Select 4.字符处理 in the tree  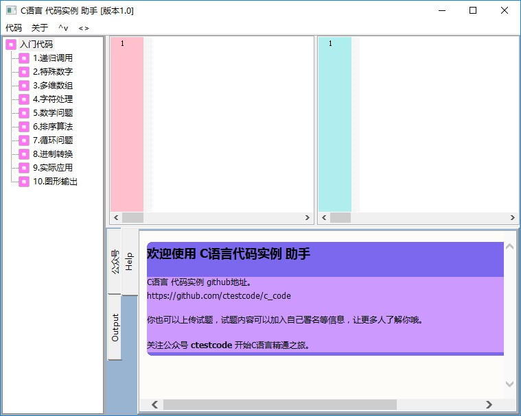pos(52,99)
